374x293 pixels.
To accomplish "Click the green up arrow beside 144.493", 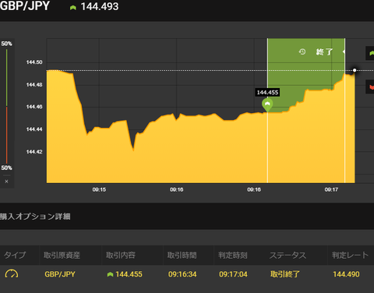I will pyautogui.click(x=73, y=8).
